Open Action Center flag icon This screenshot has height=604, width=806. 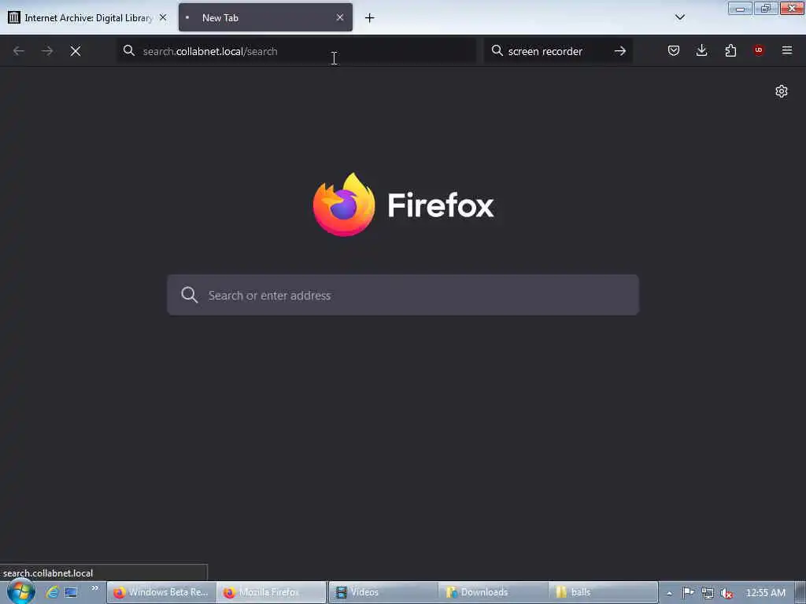point(688,593)
